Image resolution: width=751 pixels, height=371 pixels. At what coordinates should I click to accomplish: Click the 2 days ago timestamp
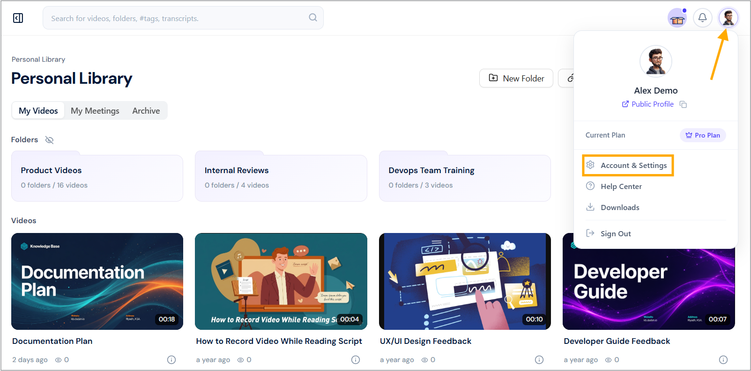click(30, 360)
